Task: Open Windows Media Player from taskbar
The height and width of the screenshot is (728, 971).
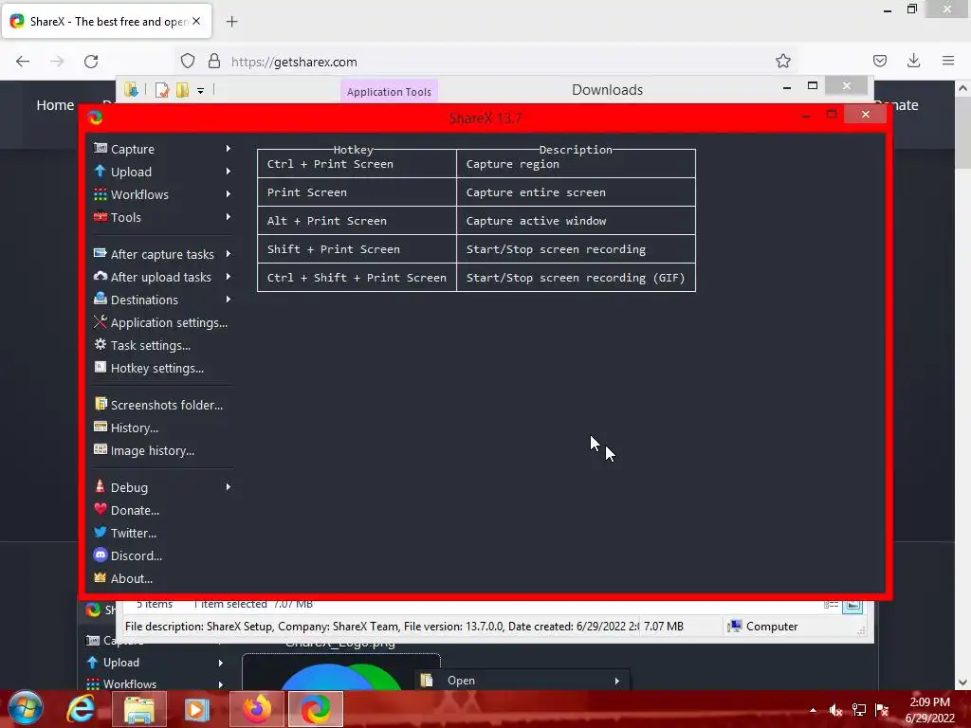Action: (195, 709)
